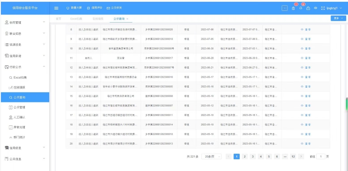This screenshot has height=171, width=348.
Task: Click the 信用综合服务平台 platform title
Action: [x=25, y=8]
